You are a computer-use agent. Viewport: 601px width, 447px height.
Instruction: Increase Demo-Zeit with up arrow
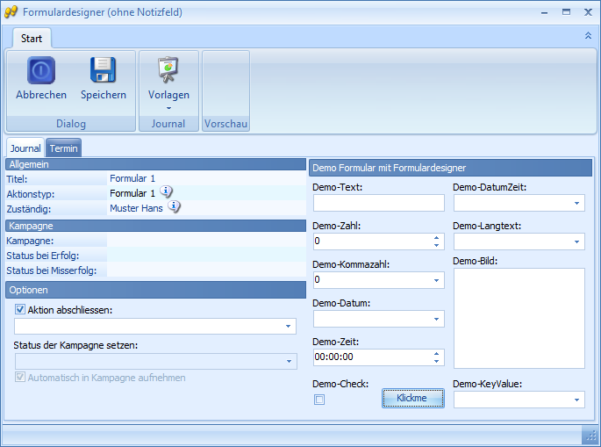click(x=436, y=354)
